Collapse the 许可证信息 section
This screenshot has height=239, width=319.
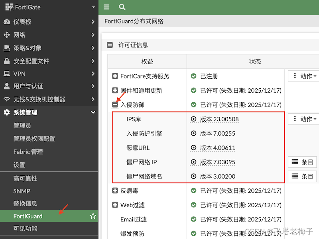tap(110, 45)
